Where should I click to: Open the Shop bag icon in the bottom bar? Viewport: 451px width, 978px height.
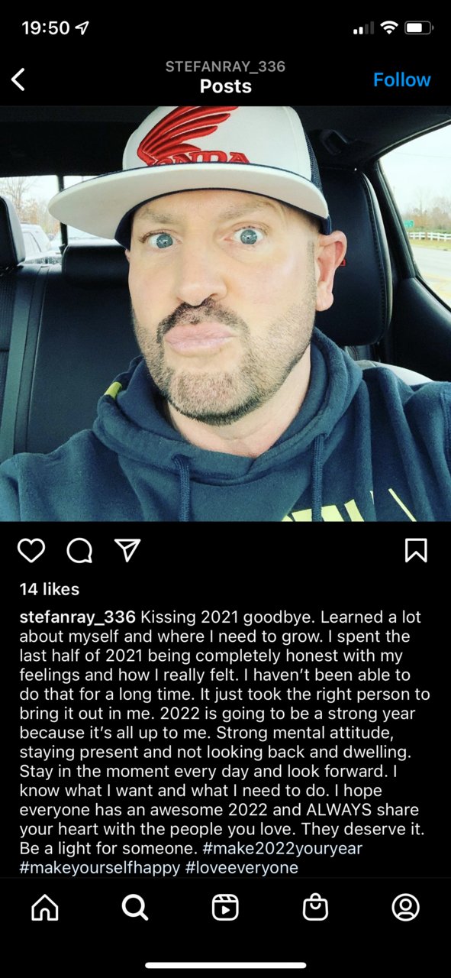315,907
